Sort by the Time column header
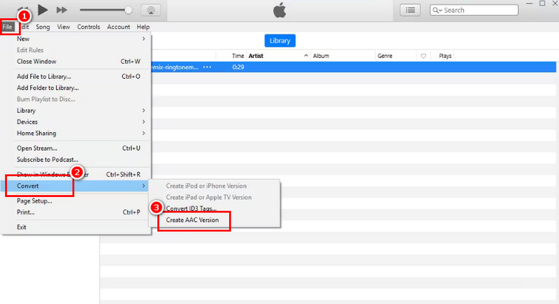This screenshot has height=304, width=559. (x=238, y=56)
